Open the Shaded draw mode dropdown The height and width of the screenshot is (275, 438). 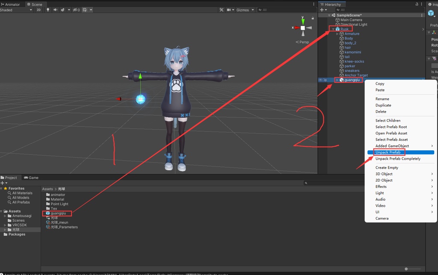click(16, 9)
